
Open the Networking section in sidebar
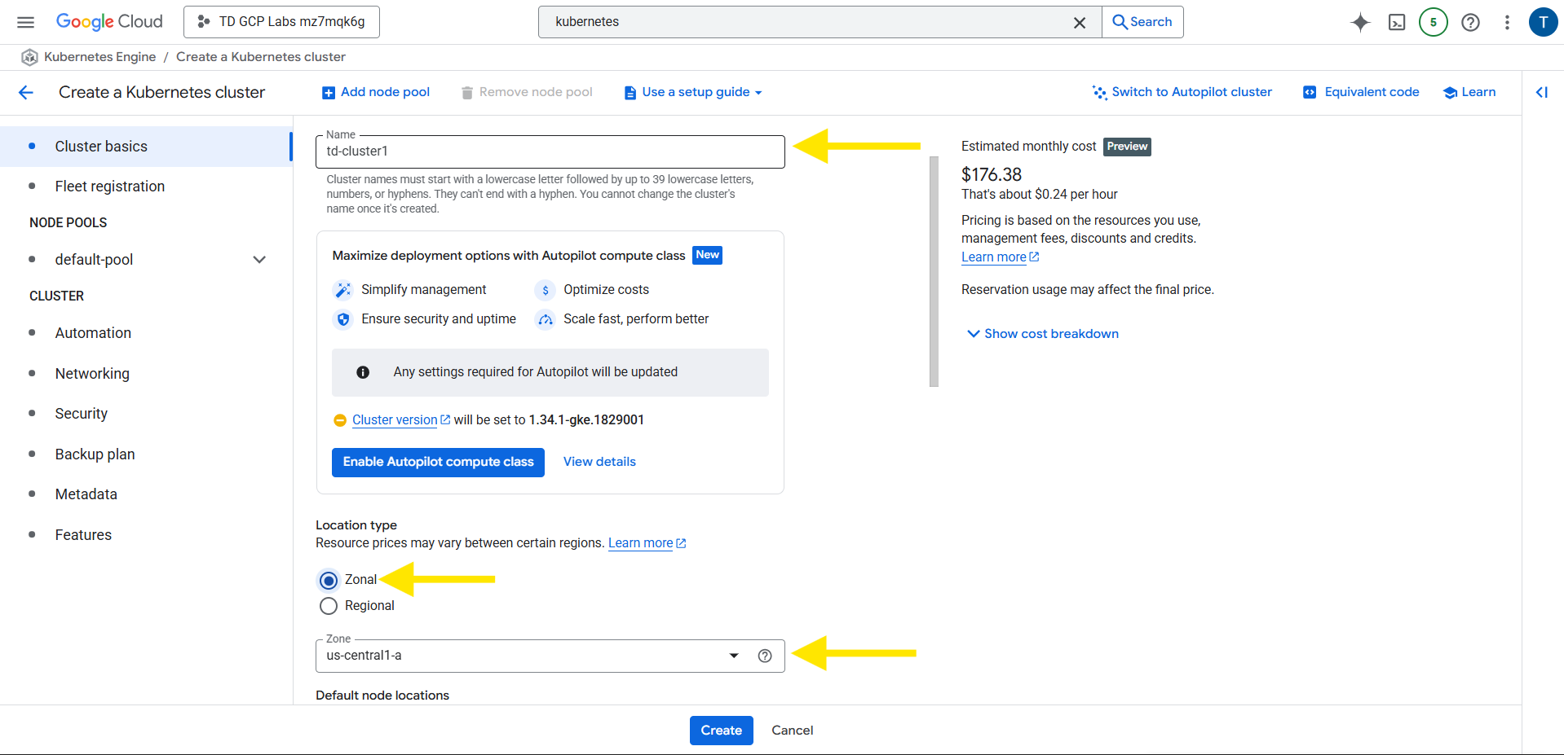(92, 374)
